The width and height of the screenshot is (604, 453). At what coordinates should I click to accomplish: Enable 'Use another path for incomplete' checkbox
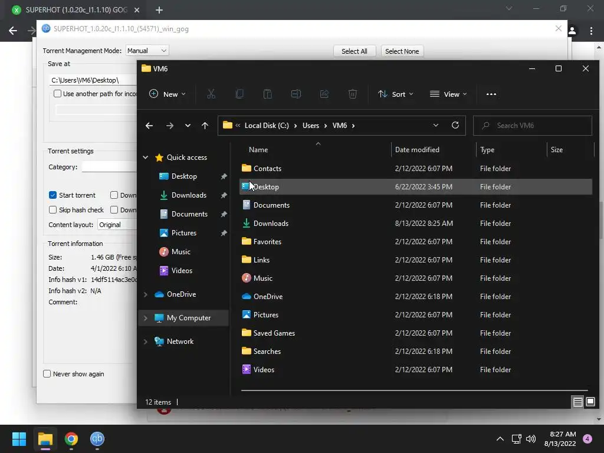tap(57, 94)
